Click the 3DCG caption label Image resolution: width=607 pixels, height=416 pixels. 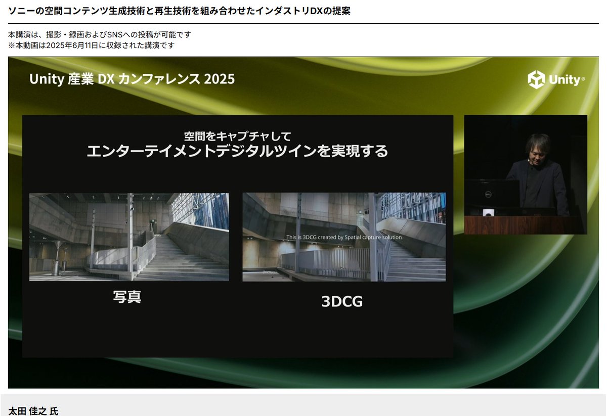(342, 301)
